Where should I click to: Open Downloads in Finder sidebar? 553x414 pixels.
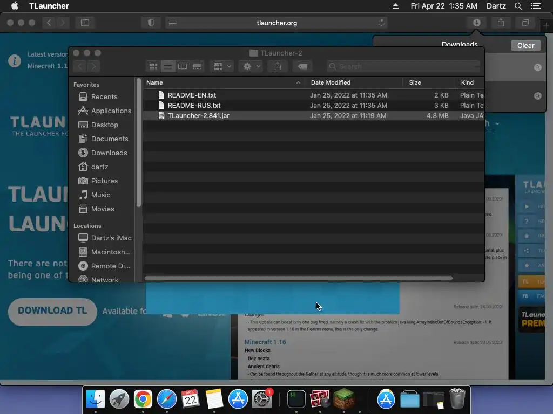[103, 153]
